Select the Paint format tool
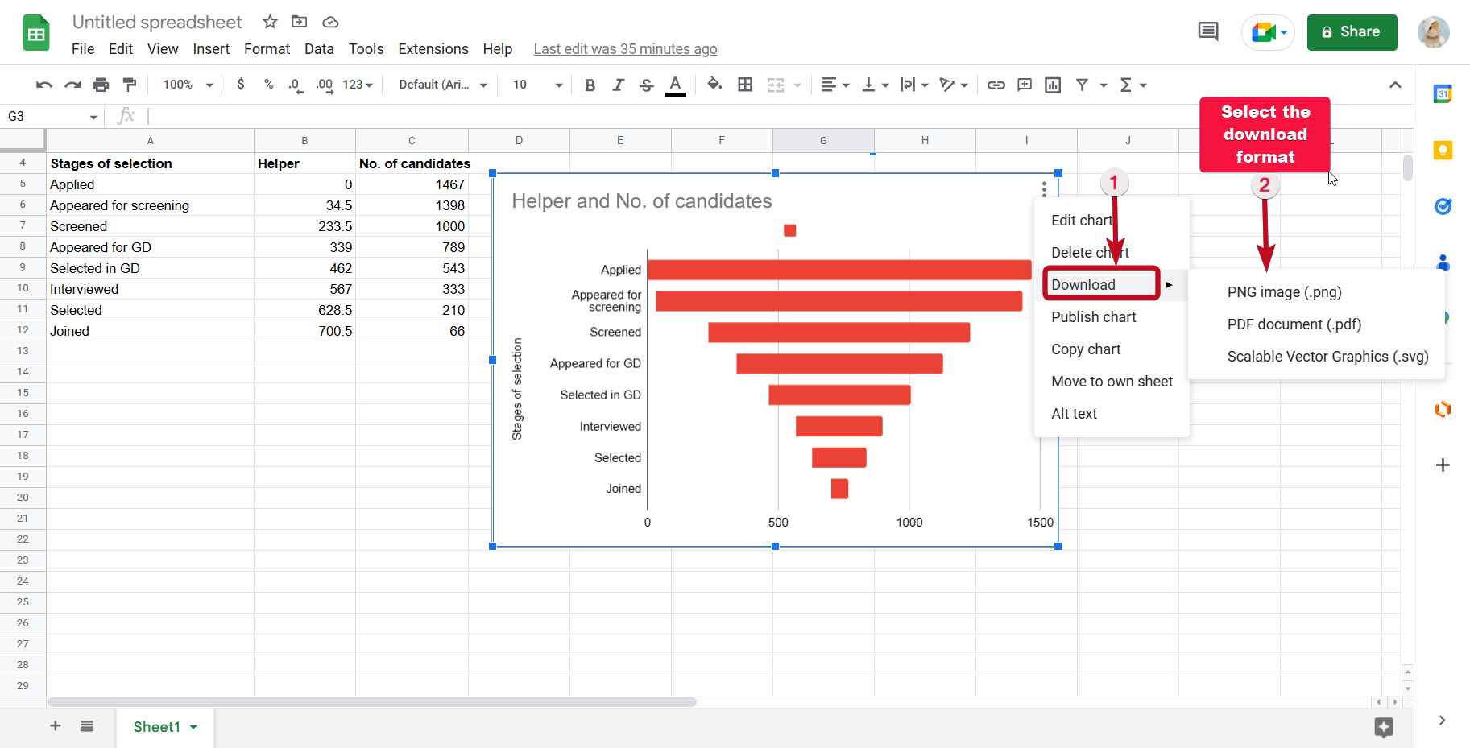Image resolution: width=1470 pixels, height=748 pixels. point(129,85)
